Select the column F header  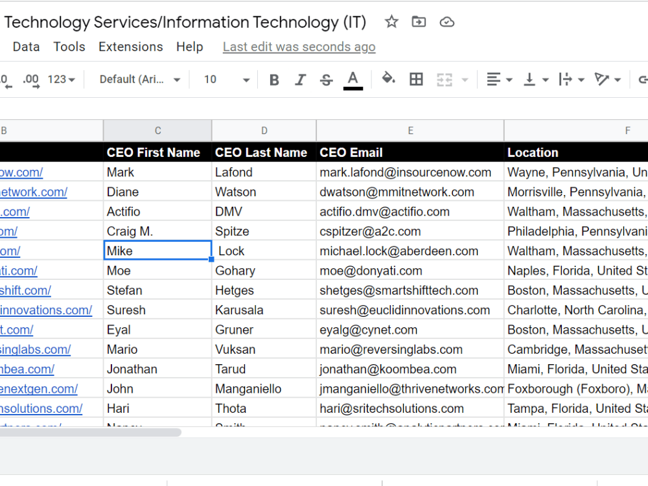[x=576, y=131]
